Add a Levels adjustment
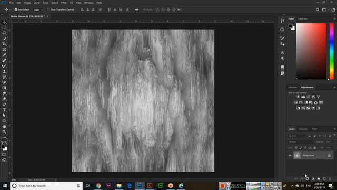Screen dimensions: 337x190 pos(303,97)
